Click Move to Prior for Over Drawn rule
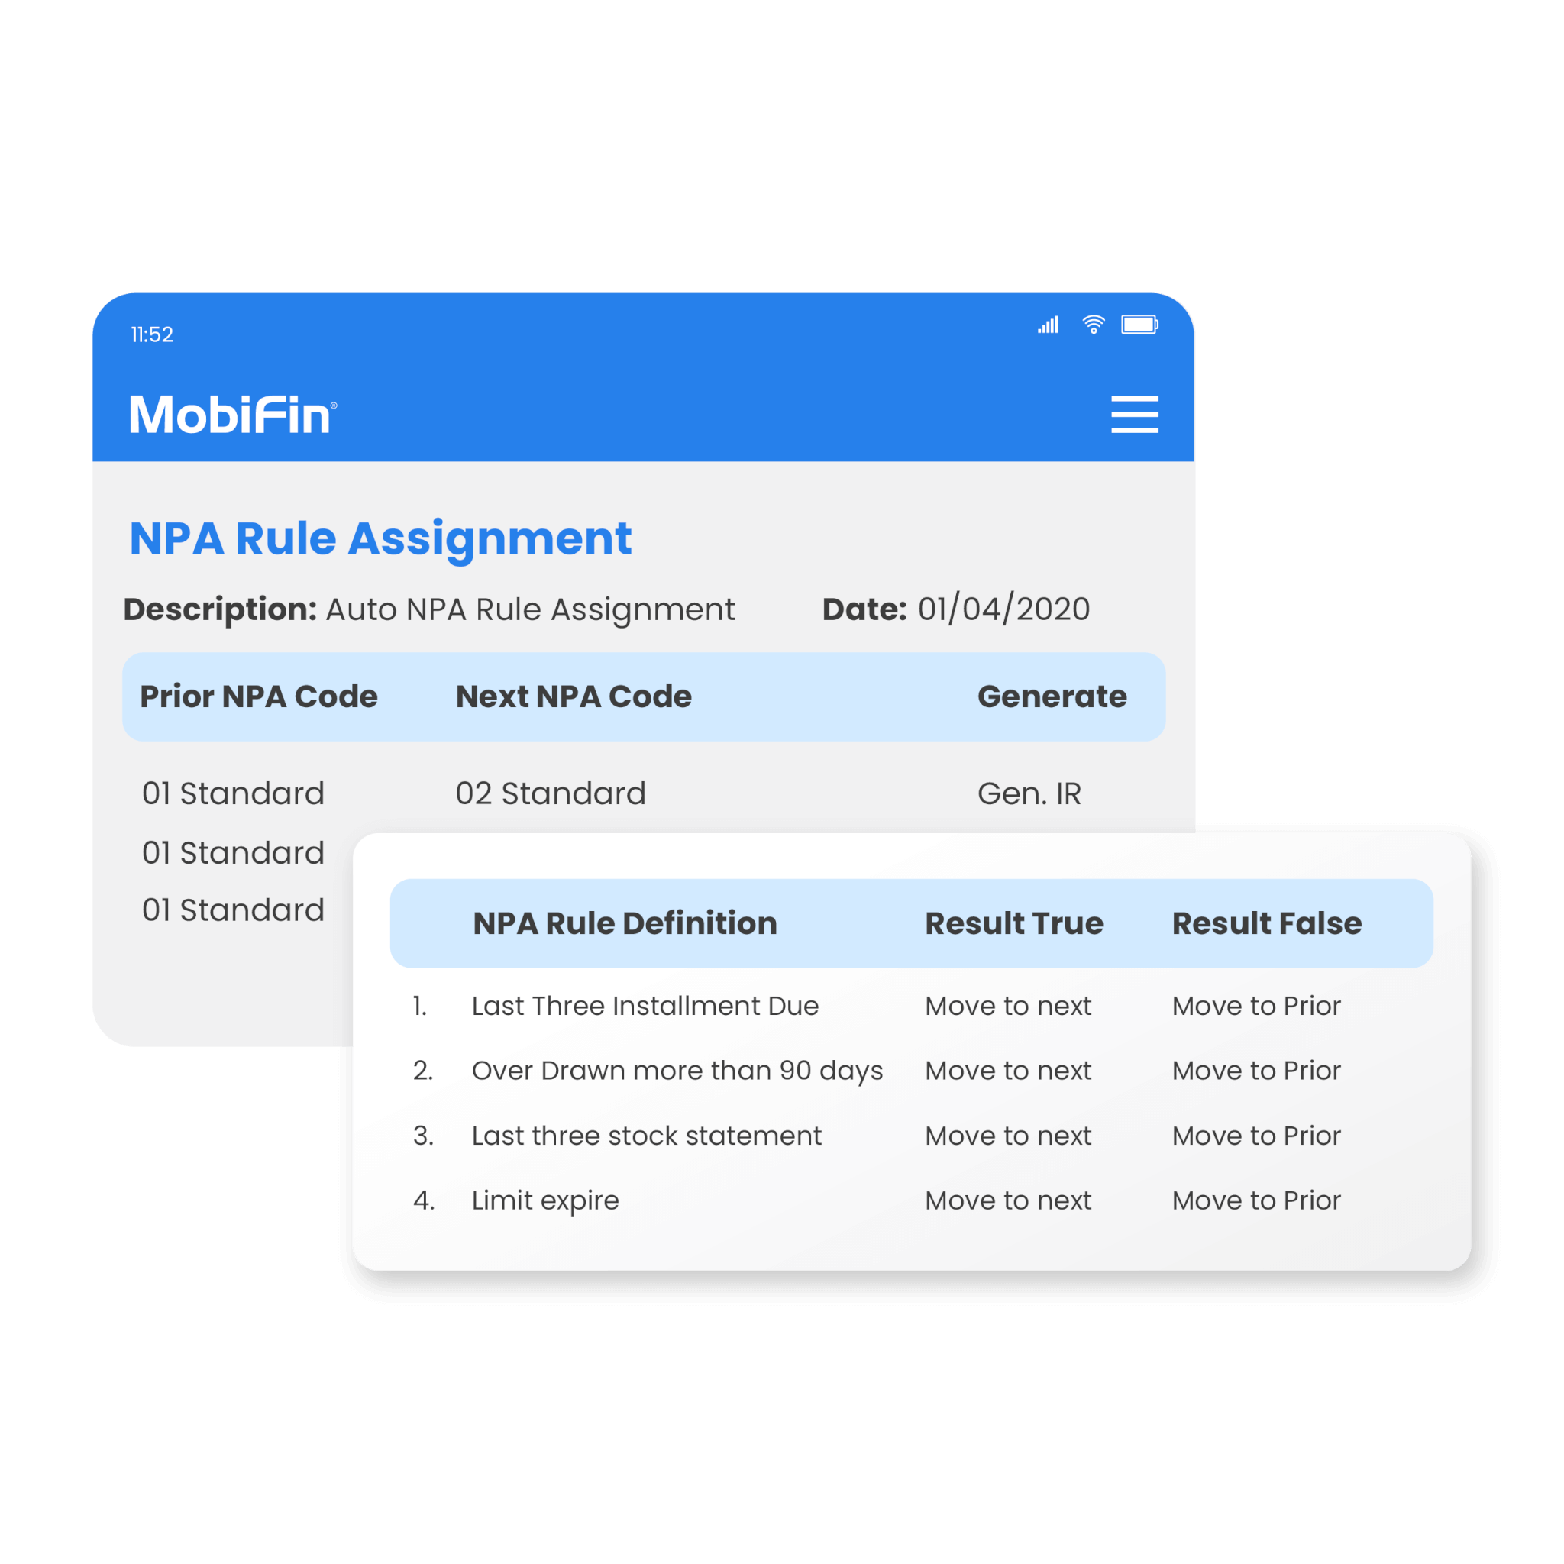1564x1564 pixels. point(1256,1070)
